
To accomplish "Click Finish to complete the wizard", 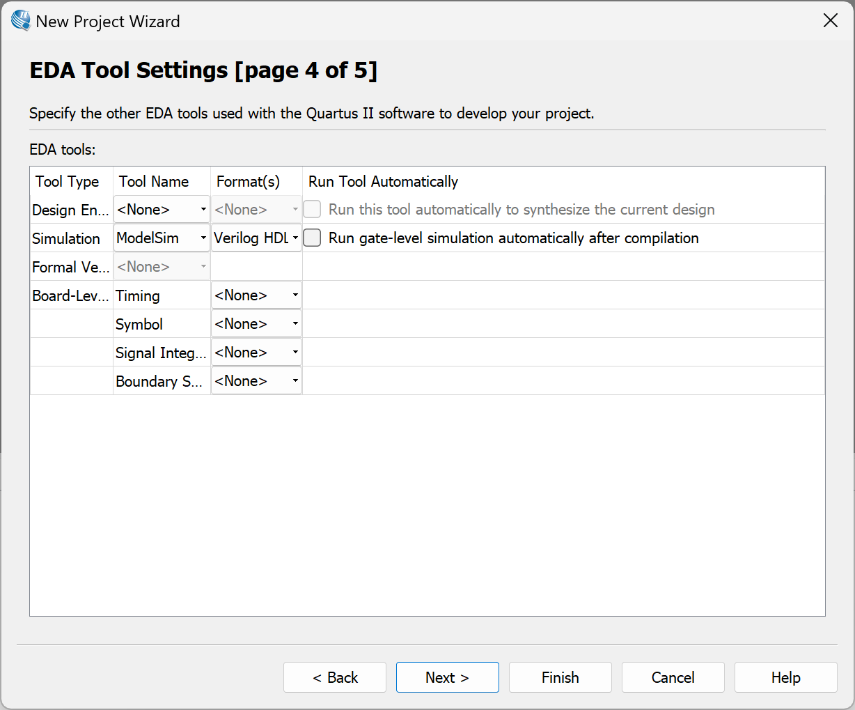I will click(560, 677).
